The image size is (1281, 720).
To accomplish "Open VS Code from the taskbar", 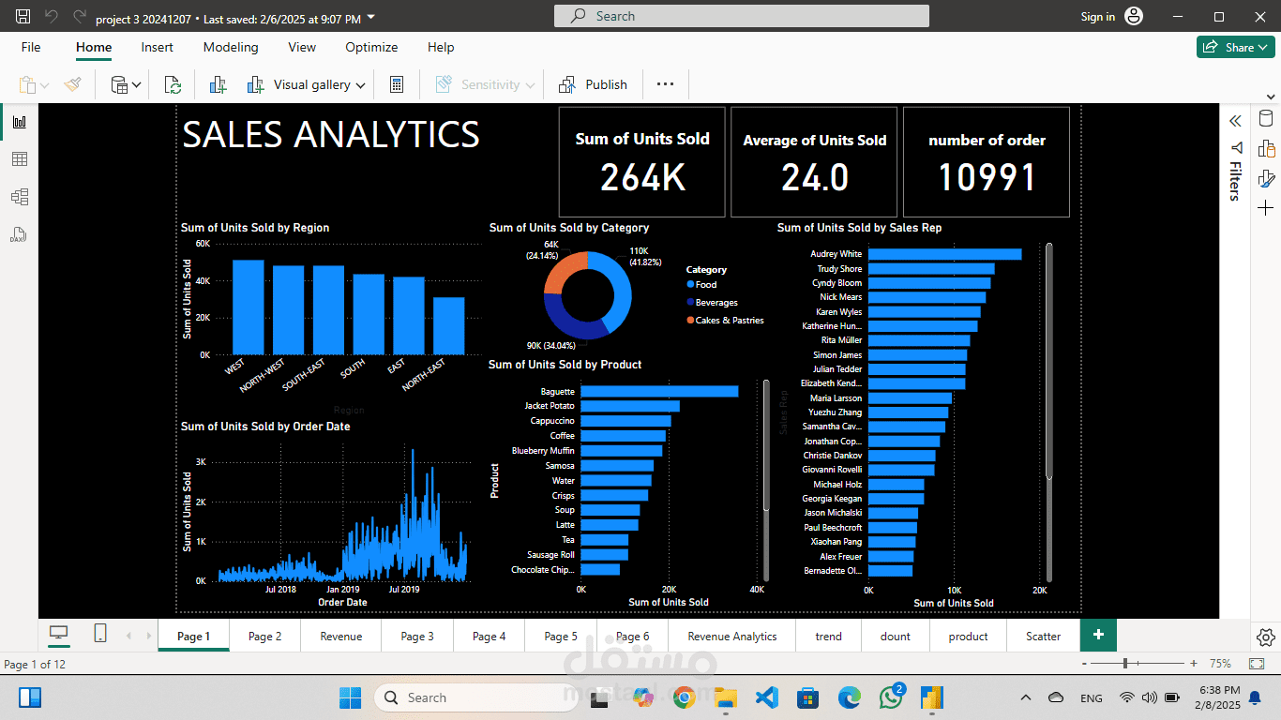I will pos(766,697).
